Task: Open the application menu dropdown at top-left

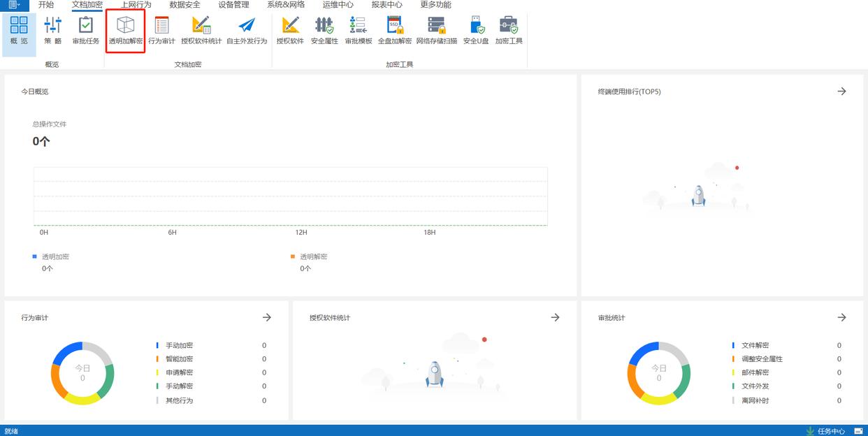Action: (15, 5)
